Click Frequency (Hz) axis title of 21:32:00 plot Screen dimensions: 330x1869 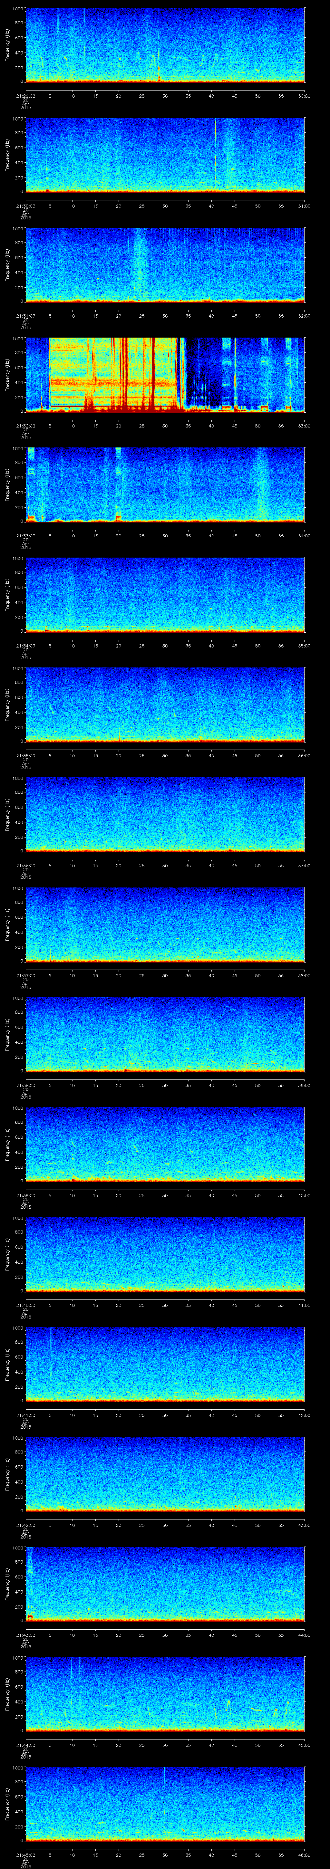(x=7, y=374)
